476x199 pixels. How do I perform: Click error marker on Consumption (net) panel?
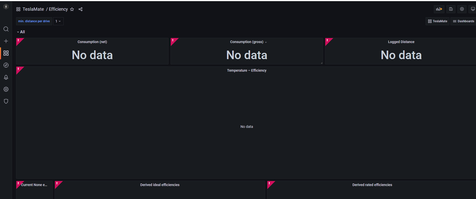click(19, 40)
